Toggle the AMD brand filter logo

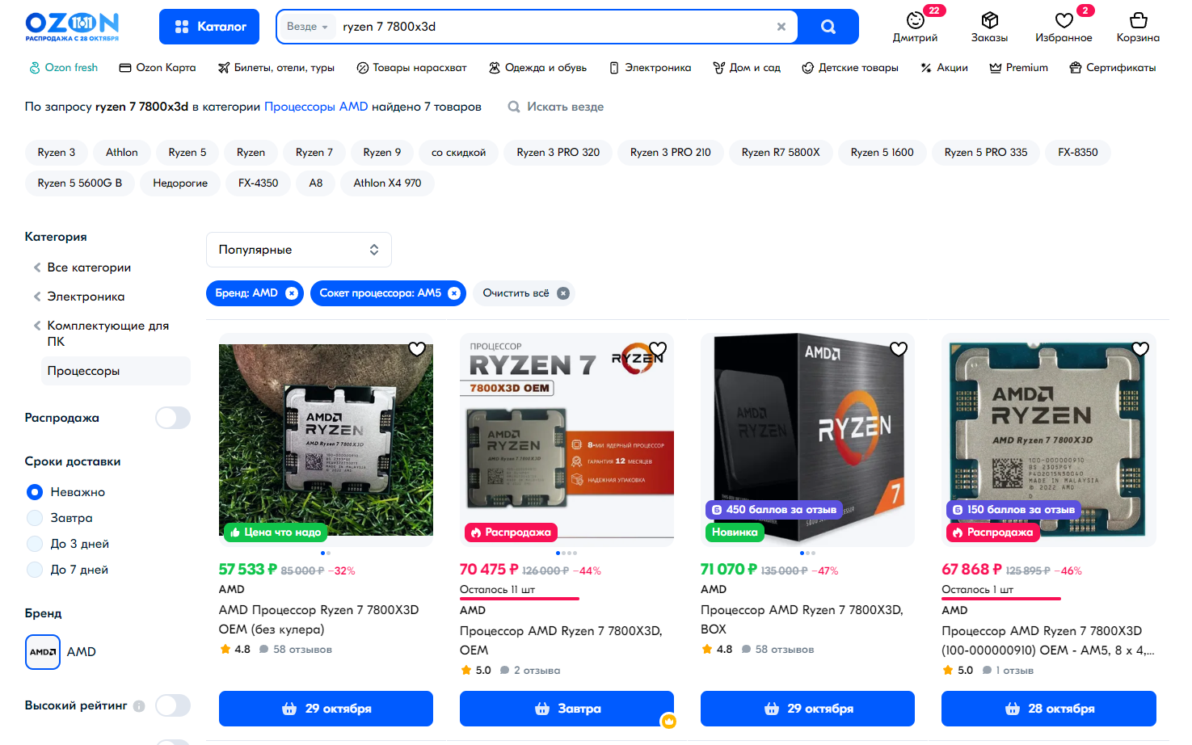tap(43, 652)
